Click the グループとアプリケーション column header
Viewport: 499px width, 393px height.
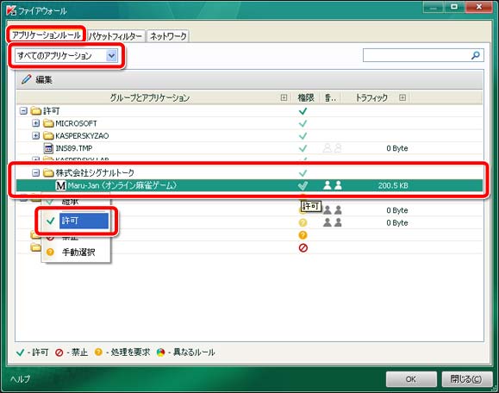pos(150,97)
